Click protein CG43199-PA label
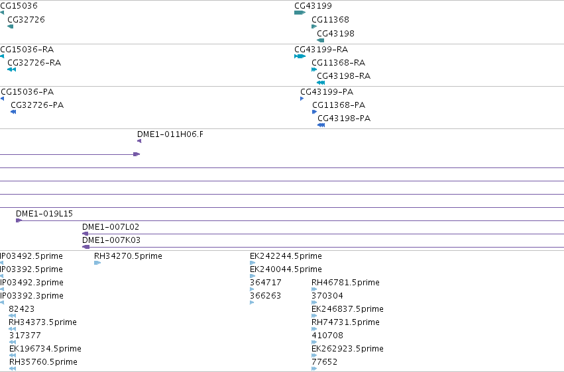The width and height of the screenshot is (564, 372). tap(327, 92)
